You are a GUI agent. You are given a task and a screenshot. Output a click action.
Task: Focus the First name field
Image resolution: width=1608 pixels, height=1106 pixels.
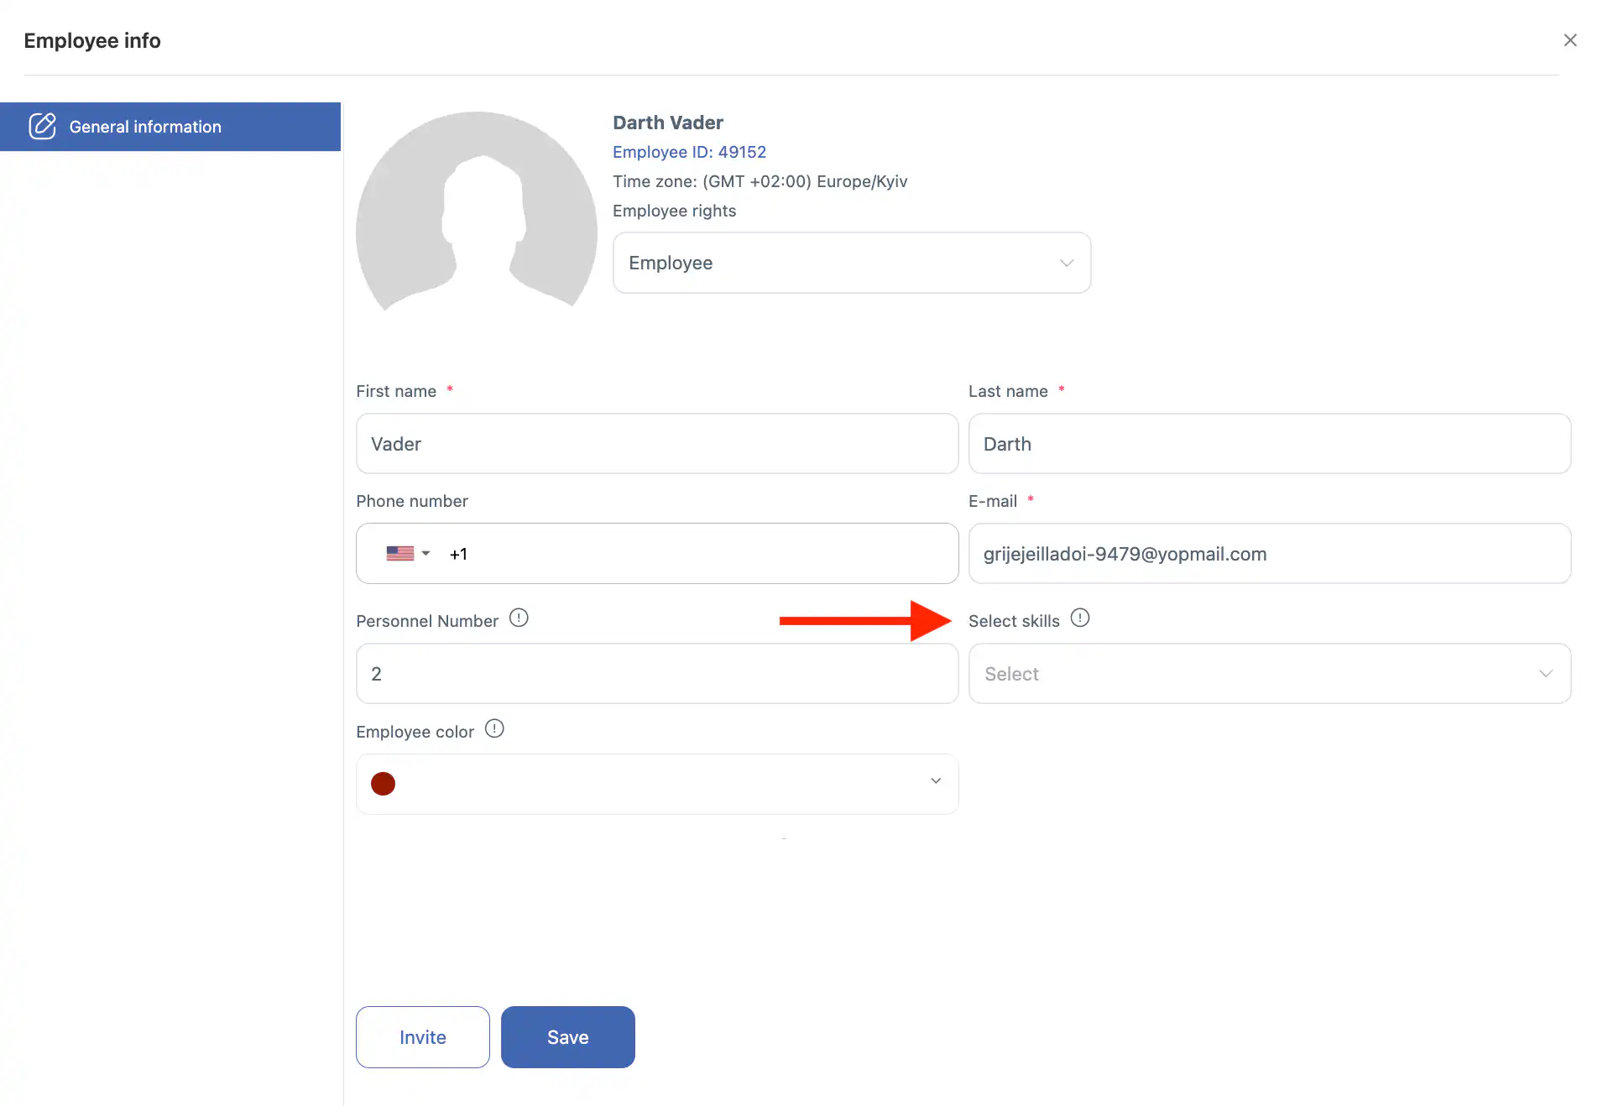click(x=656, y=444)
